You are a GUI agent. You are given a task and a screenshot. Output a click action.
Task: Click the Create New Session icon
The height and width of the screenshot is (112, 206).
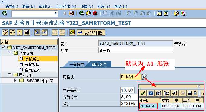(159, 13)
